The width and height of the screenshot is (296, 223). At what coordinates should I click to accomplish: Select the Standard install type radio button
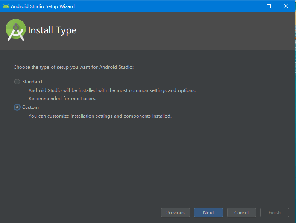(17, 81)
